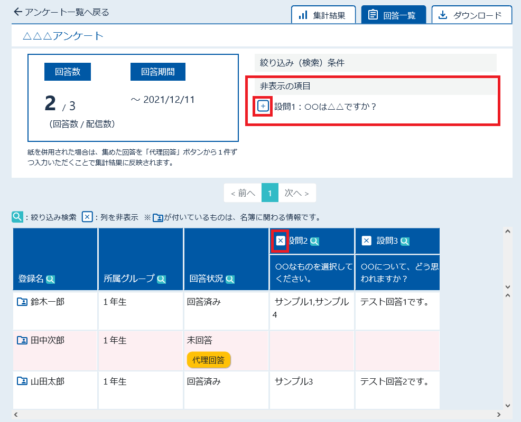Screen dimensions: 521x422
Task: Click search icon beside 回答状況 column
Action: [230, 280]
